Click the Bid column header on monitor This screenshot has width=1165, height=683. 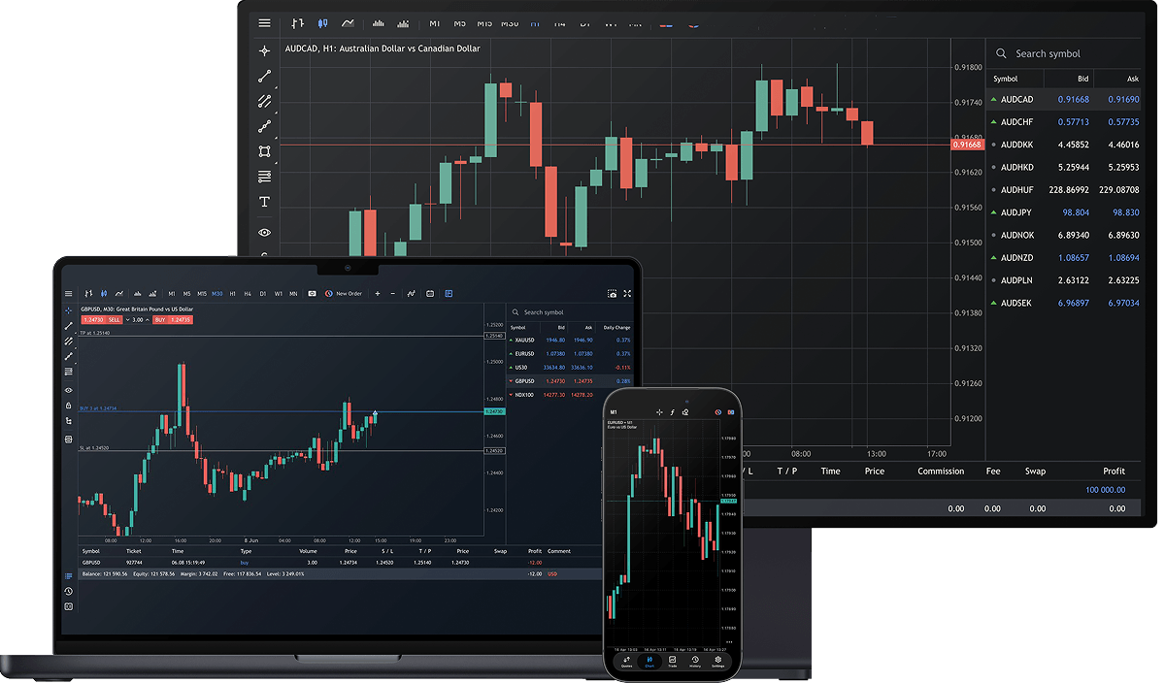coord(1082,79)
